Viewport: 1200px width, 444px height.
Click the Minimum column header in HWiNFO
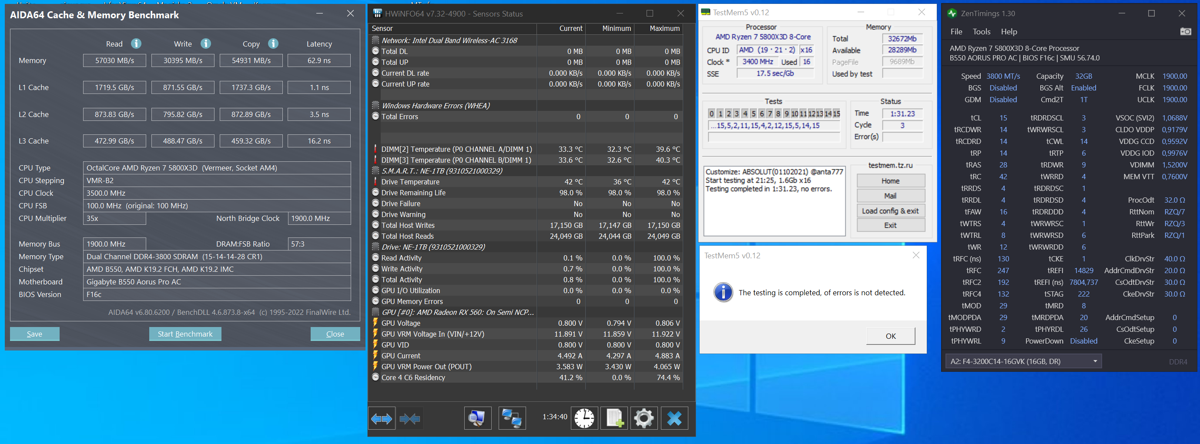point(610,28)
